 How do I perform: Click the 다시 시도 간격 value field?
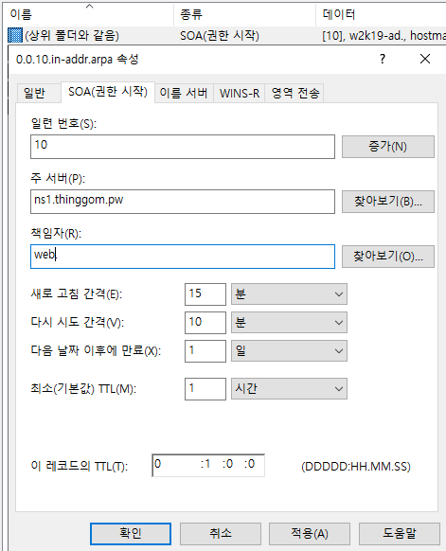205,323
